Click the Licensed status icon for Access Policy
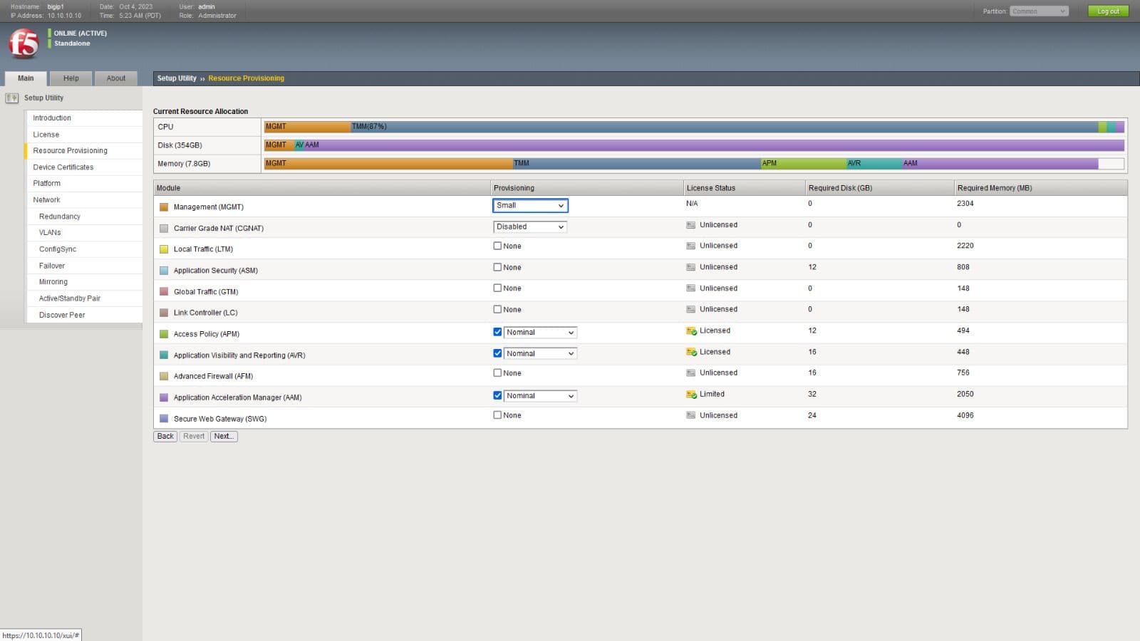The height and width of the screenshot is (641, 1140). [690, 330]
